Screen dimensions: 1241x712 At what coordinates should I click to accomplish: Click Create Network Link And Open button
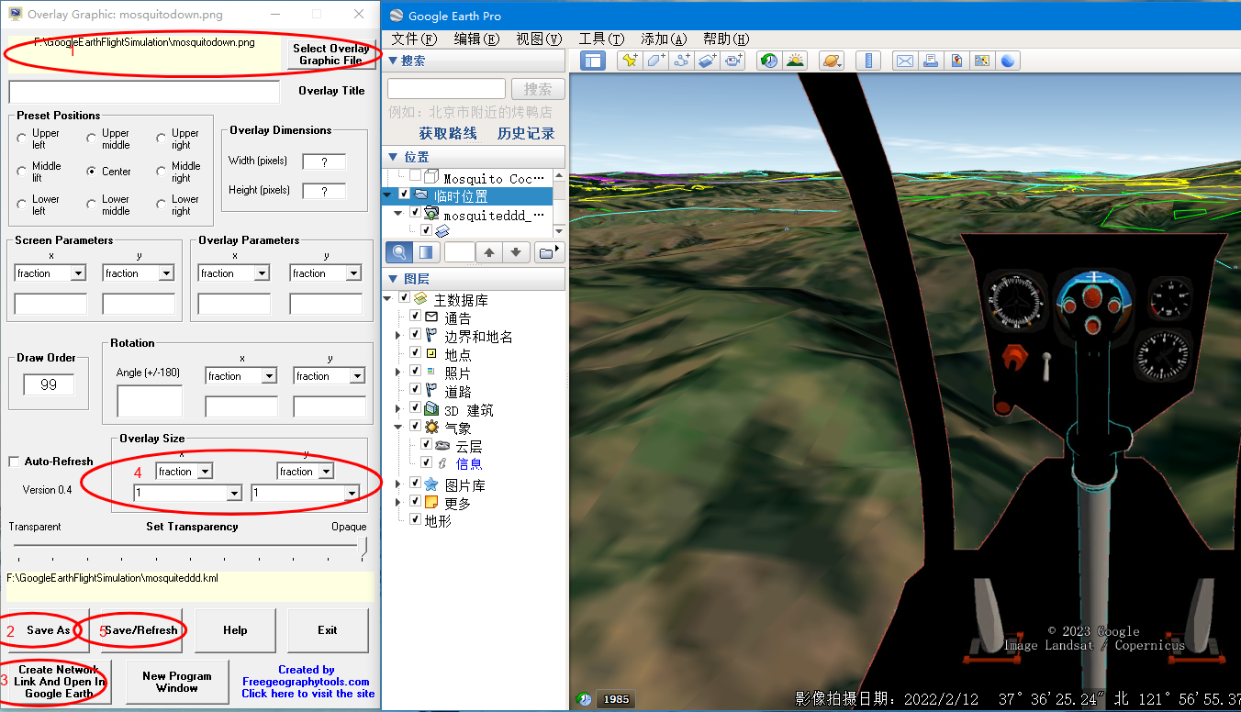[x=61, y=682]
